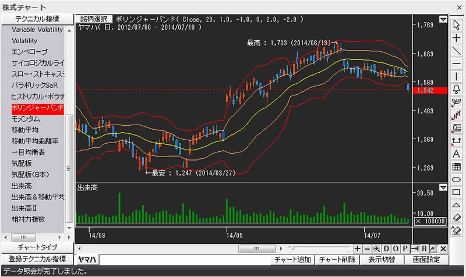Select the vertical line drawing tool
Screen dimensions: 466x277
[x=456, y=76]
